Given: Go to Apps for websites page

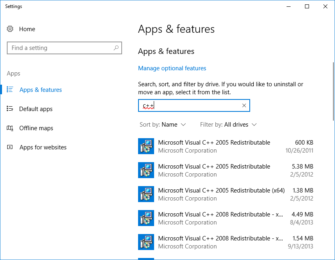Looking at the screenshot, I should [43, 147].
